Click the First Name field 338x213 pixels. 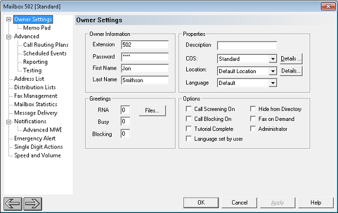[x=145, y=68]
